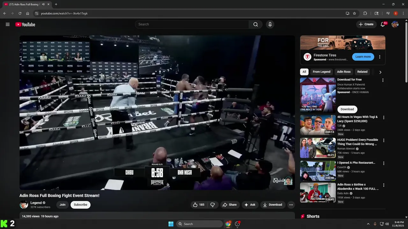This screenshot has width=408, height=229.
Task: Open Firestone Tires banner ad image
Action: 343,42
